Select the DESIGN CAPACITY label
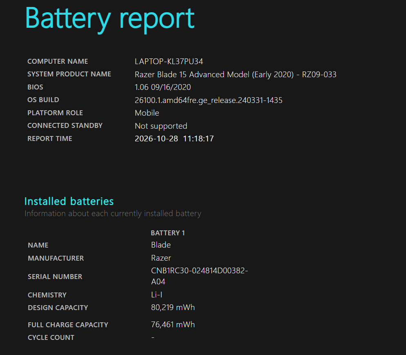 pyautogui.click(x=58, y=308)
